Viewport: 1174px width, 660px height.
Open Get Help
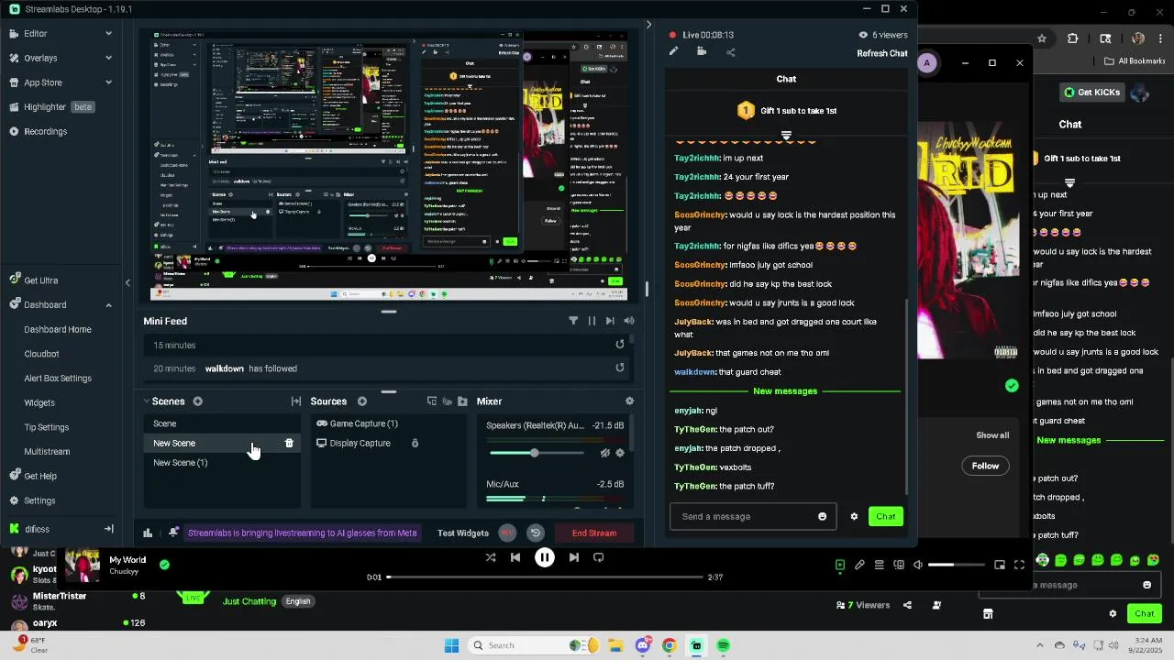pos(40,477)
